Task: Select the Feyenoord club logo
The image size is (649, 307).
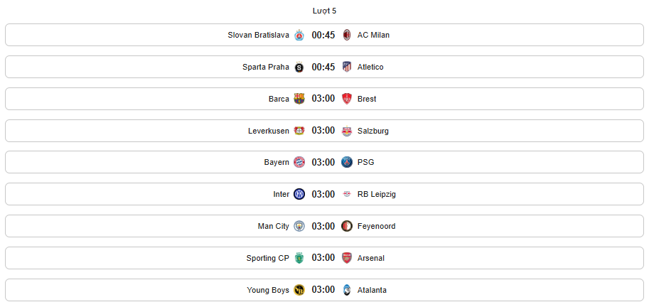Action: click(x=347, y=226)
